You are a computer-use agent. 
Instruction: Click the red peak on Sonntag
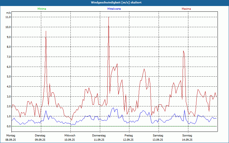183,51
